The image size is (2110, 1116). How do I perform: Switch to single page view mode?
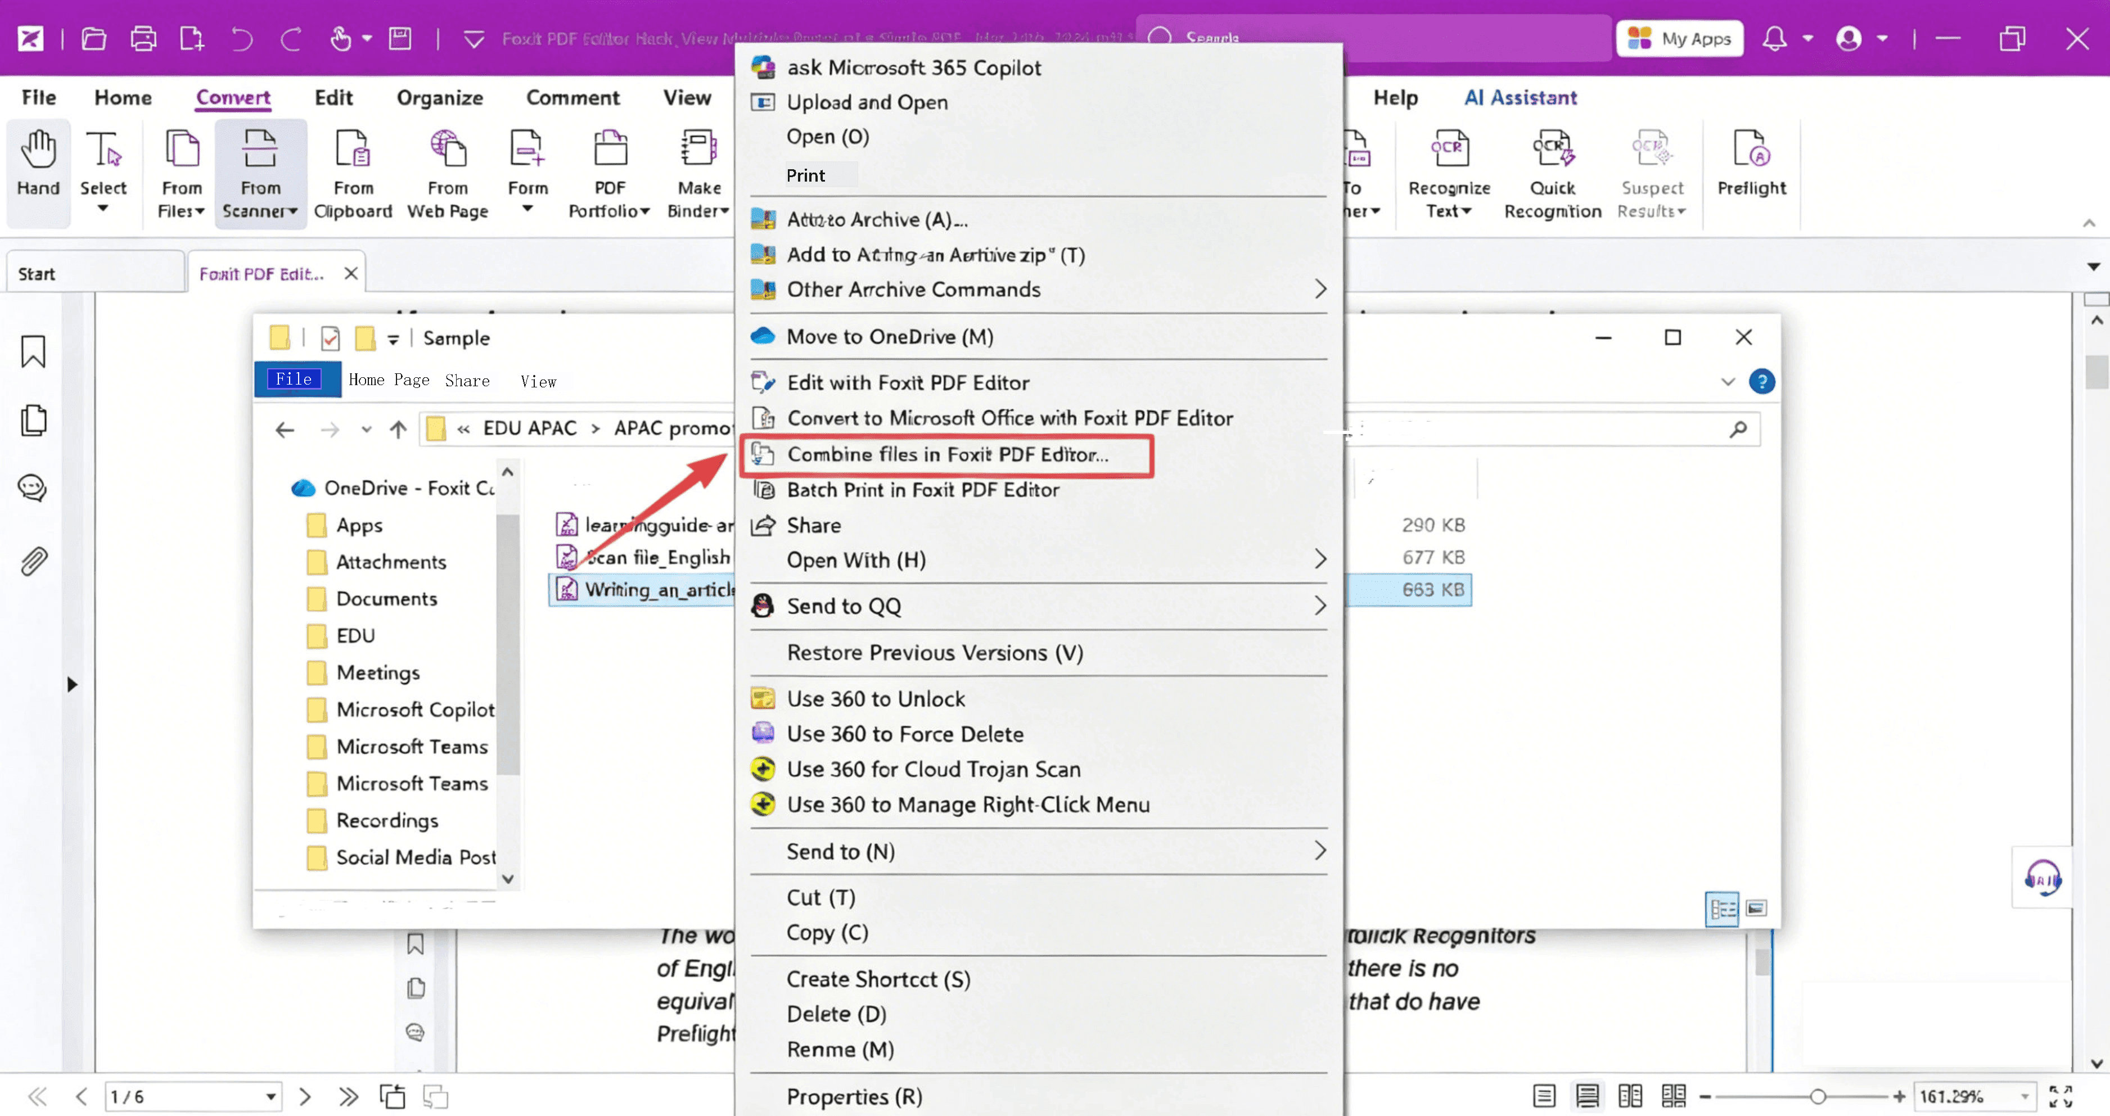tap(1544, 1096)
